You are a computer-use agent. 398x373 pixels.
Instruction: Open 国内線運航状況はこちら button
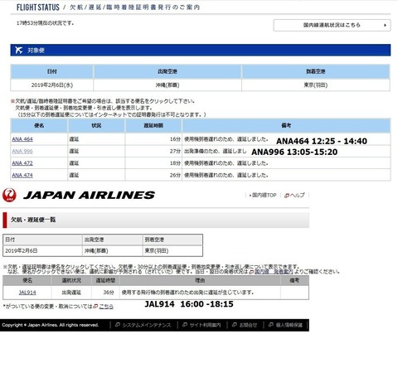332,25
